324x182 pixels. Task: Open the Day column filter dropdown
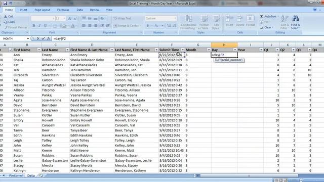coord(235,50)
